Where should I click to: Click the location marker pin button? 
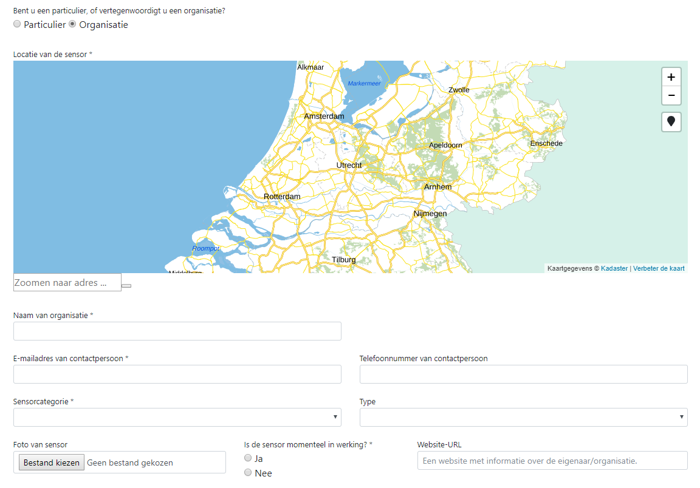(x=671, y=122)
